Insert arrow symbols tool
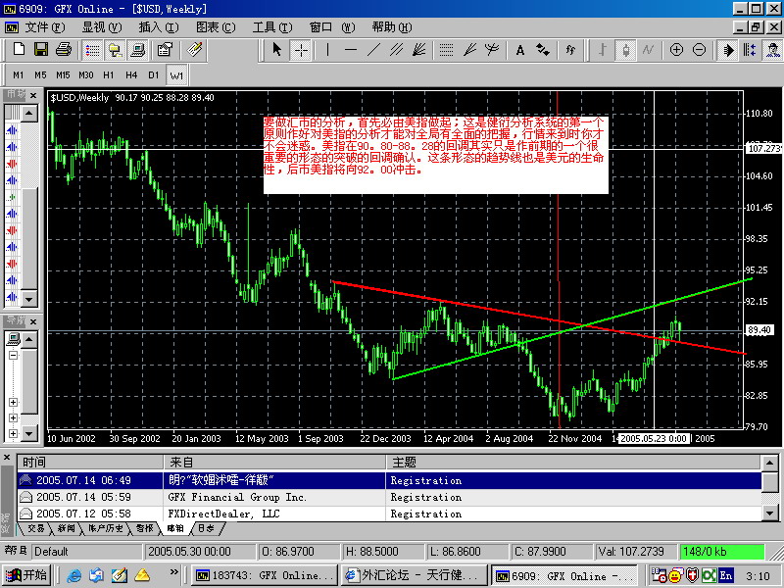This screenshot has width=784, height=588. click(543, 50)
